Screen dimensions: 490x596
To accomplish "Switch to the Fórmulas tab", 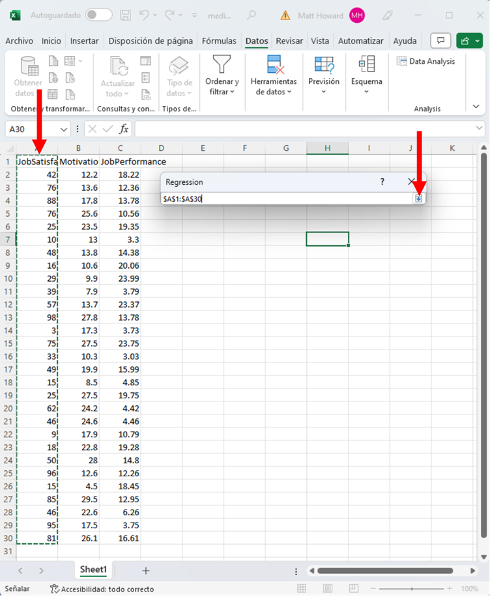I will point(219,41).
